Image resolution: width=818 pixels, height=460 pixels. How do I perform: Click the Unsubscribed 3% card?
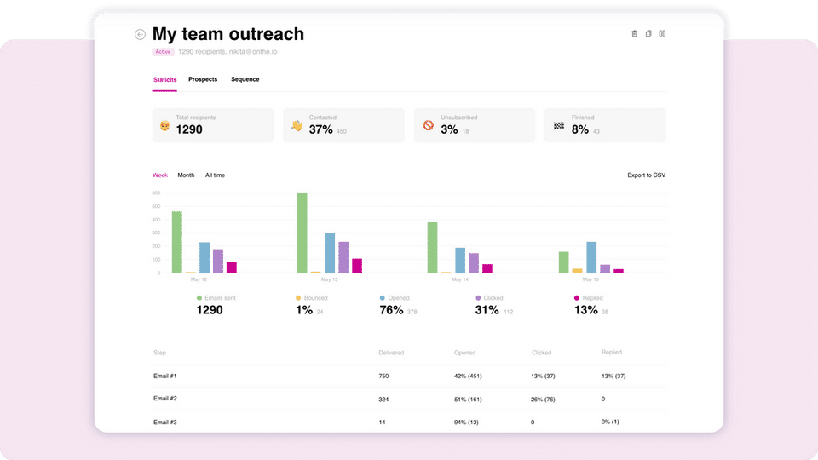tap(475, 125)
